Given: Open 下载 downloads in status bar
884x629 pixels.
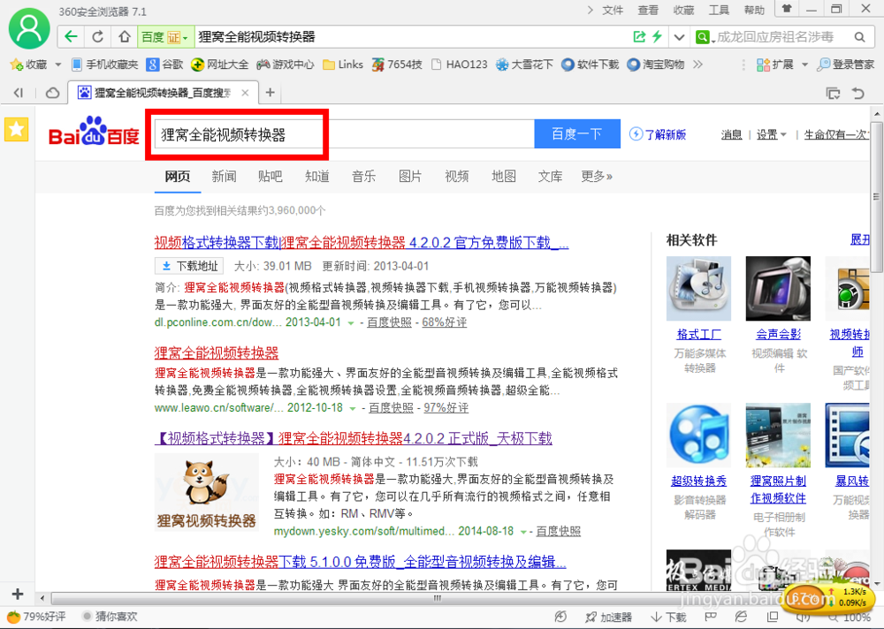Looking at the screenshot, I should point(668,618).
